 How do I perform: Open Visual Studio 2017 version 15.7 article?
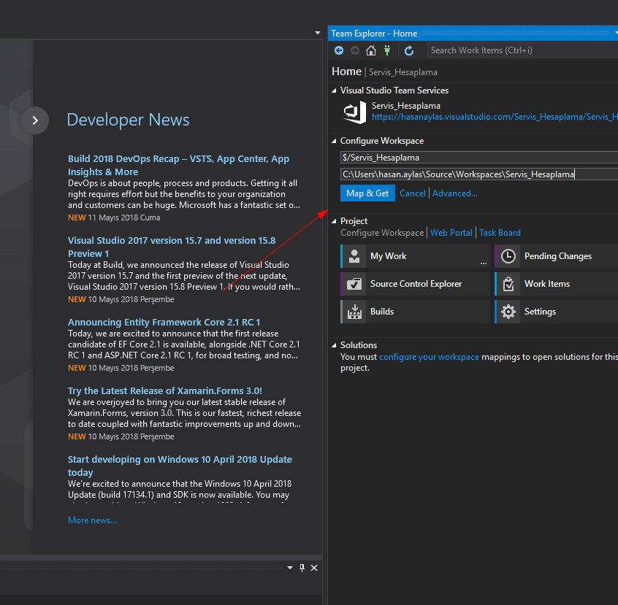pos(172,247)
